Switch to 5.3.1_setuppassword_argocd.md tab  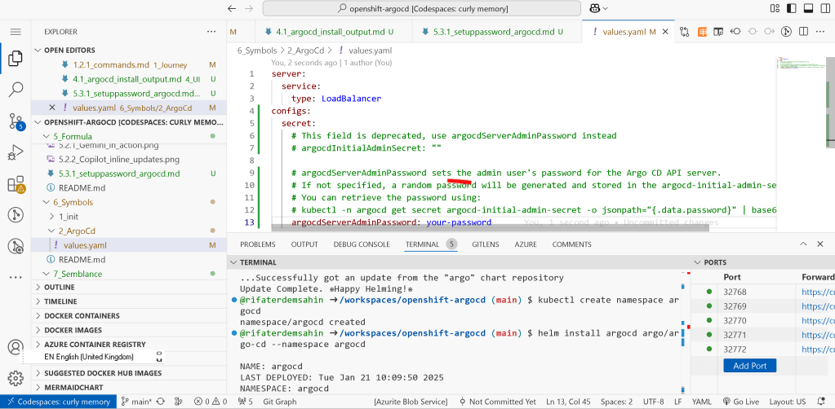496,32
